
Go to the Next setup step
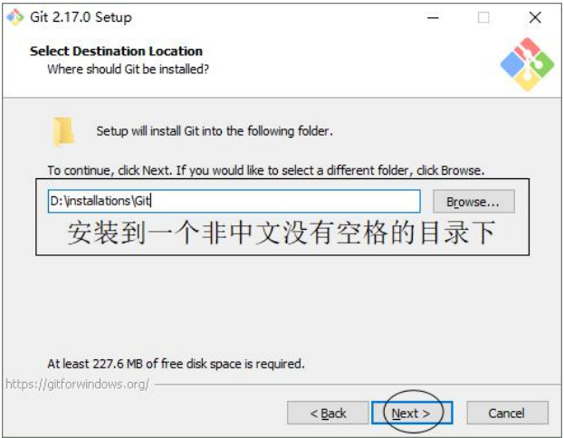click(x=412, y=413)
